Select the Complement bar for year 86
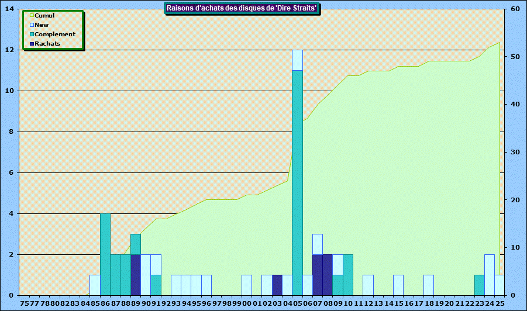 (x=105, y=254)
